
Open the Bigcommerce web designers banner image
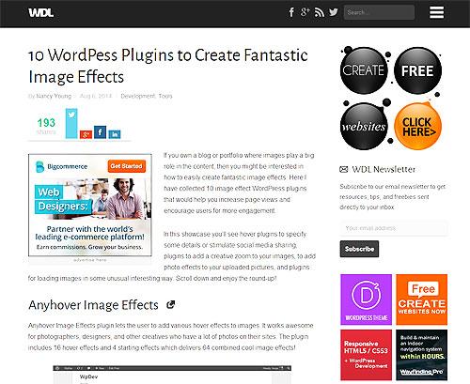90,205
